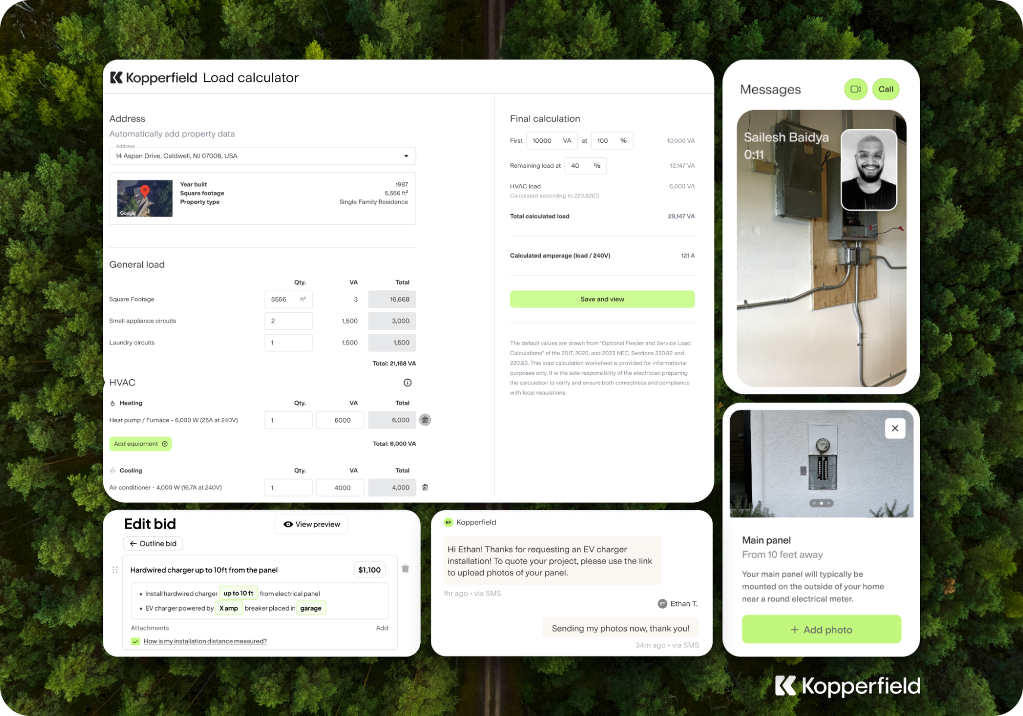This screenshot has height=716, width=1023.
Task: Click the Save and view button
Action: [602, 299]
